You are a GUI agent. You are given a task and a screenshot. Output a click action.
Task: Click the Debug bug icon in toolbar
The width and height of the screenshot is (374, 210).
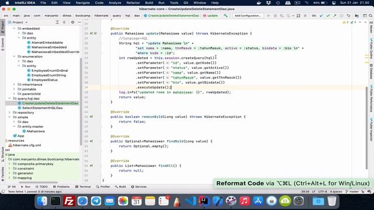[x=275, y=16]
